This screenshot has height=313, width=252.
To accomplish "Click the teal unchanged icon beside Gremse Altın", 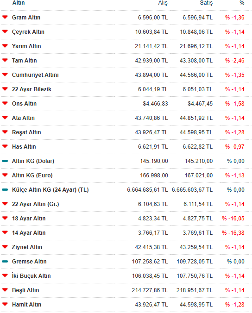I will pyautogui.click(x=5, y=261).
